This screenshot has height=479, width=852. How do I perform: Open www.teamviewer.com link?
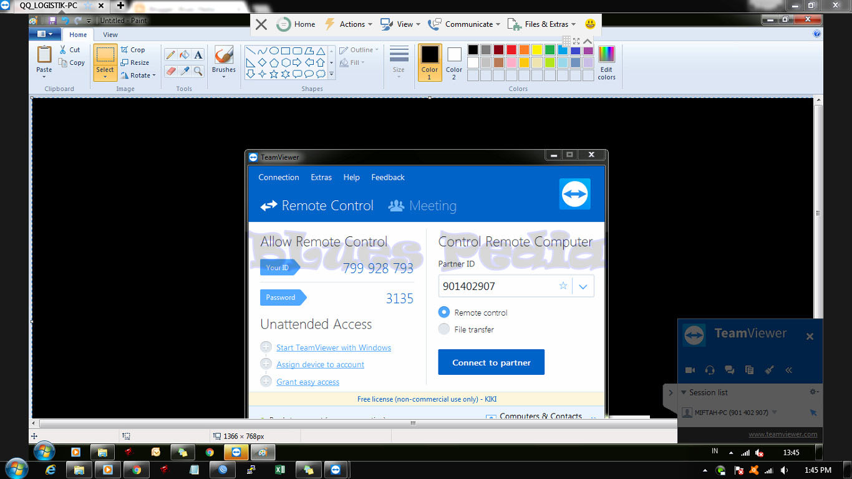coord(783,434)
